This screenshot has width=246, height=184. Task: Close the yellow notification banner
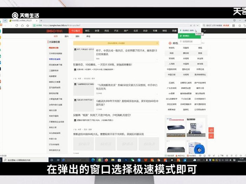[x=157, y=43]
